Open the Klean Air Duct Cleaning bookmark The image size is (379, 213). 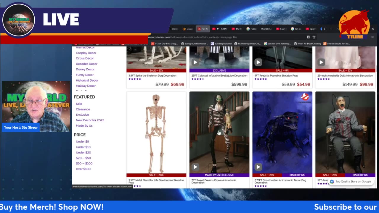(x=307, y=43)
